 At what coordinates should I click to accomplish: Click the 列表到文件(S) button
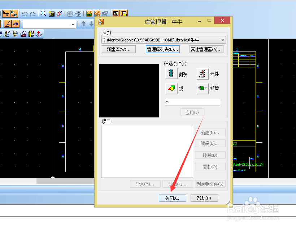210,184
